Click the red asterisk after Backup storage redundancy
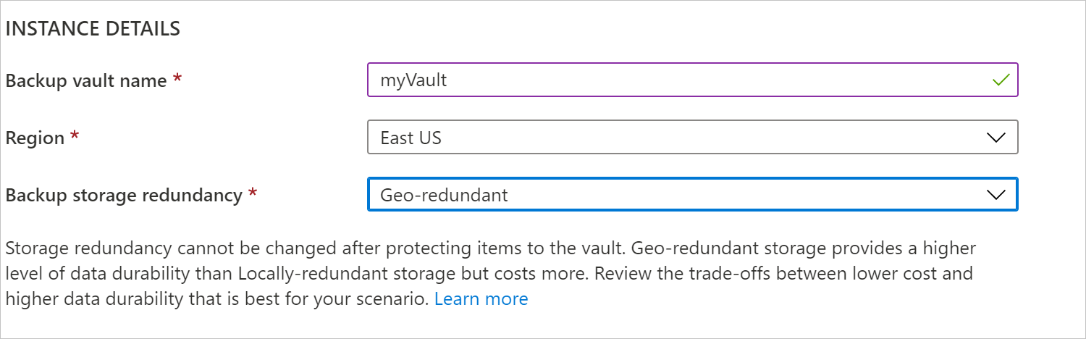This screenshot has height=339, width=1086. (x=252, y=193)
